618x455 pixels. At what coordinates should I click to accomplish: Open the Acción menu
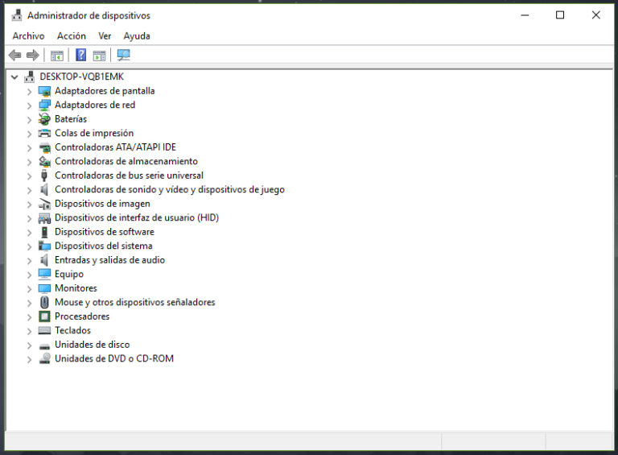pos(72,36)
